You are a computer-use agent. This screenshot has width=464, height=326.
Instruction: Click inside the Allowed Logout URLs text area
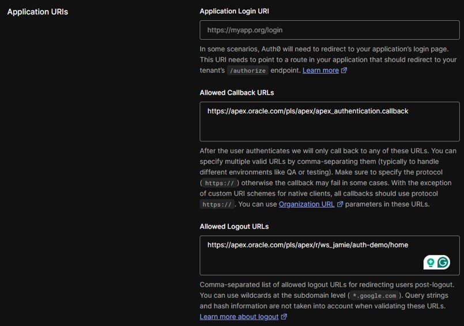[330, 255]
